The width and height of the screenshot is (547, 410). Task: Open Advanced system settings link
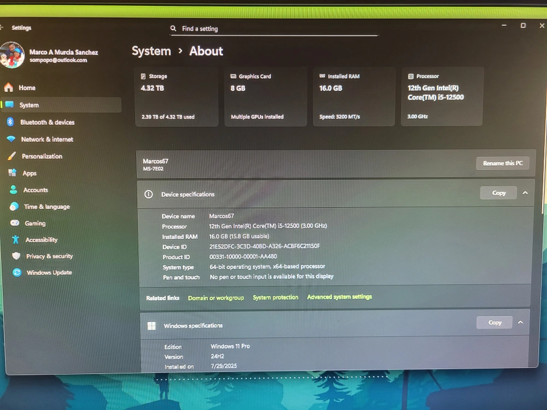[x=340, y=297]
